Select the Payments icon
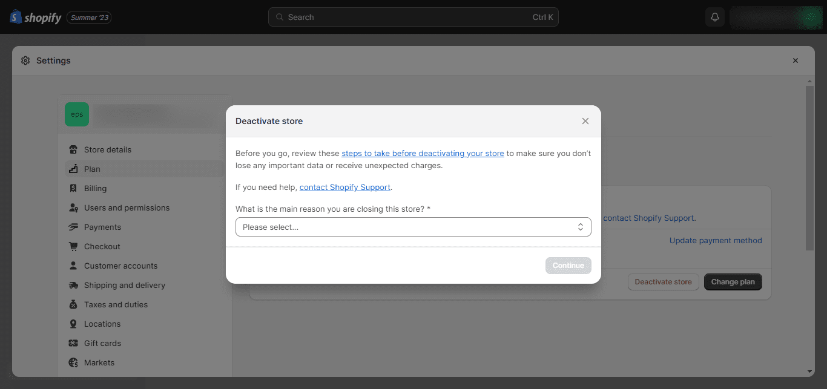Image resolution: width=827 pixels, height=389 pixels. coord(73,227)
